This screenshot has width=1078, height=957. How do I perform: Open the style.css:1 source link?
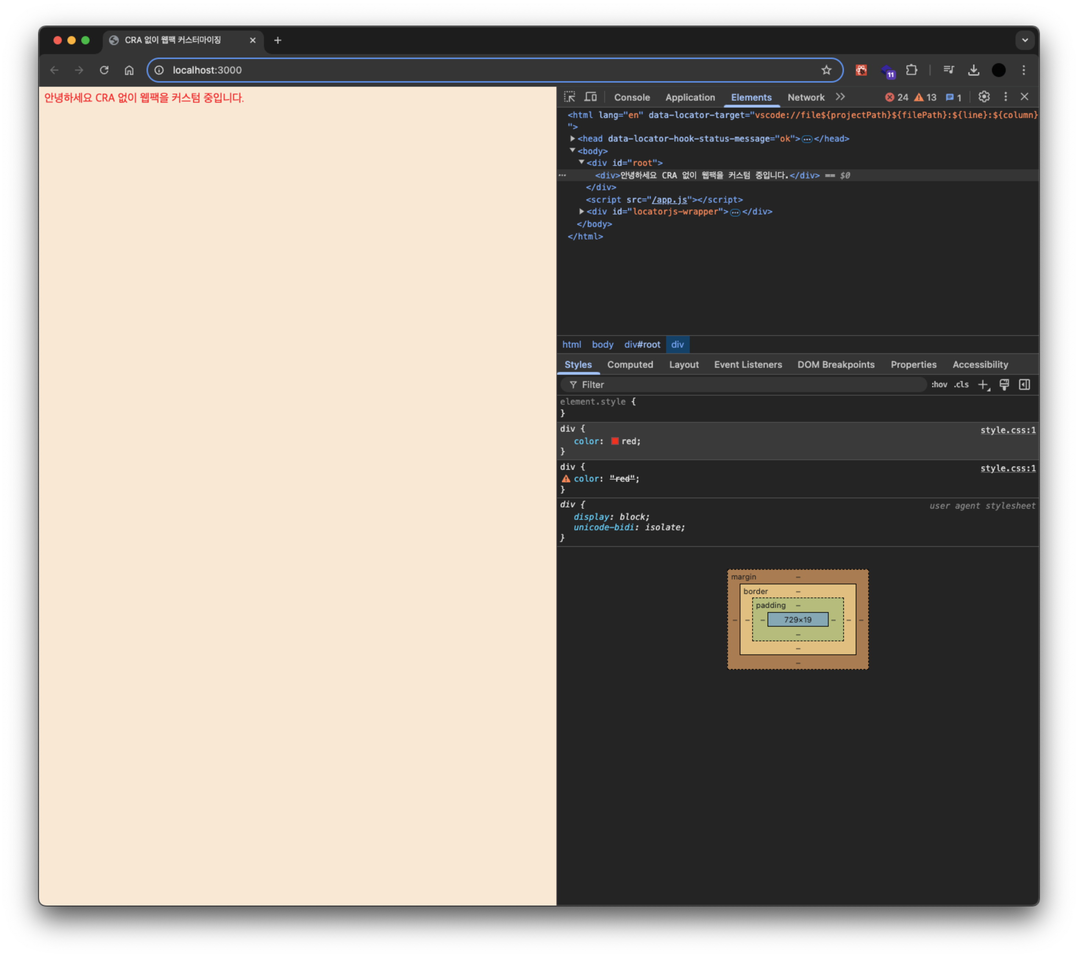click(1007, 430)
